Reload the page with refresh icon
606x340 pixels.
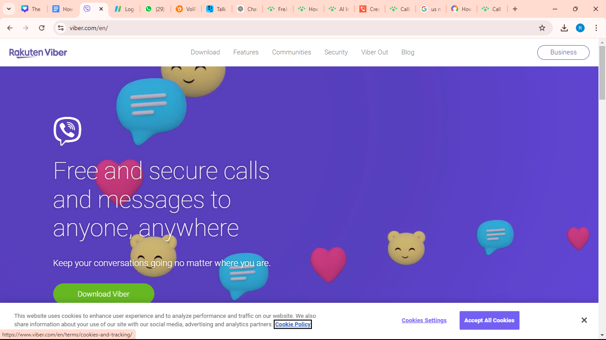click(x=42, y=28)
